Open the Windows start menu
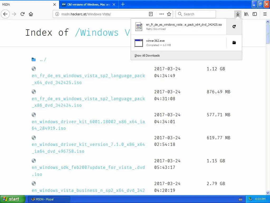Viewport: 270px width, 203px height. click(12, 199)
